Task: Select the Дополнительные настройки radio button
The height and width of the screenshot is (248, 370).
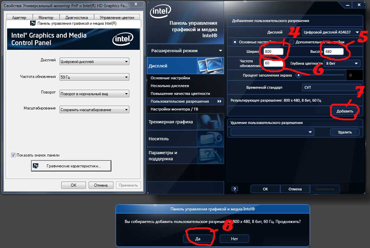Action: pyautogui.click(x=291, y=42)
